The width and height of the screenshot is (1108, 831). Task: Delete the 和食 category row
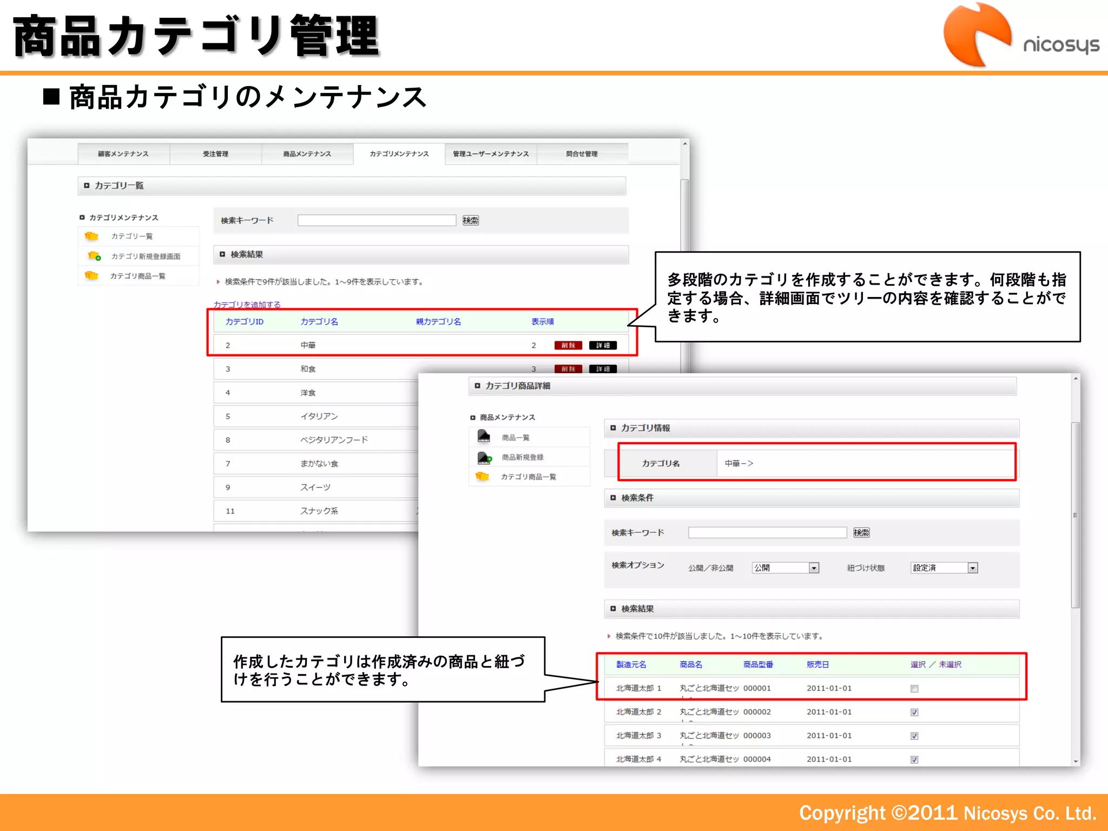click(x=568, y=368)
